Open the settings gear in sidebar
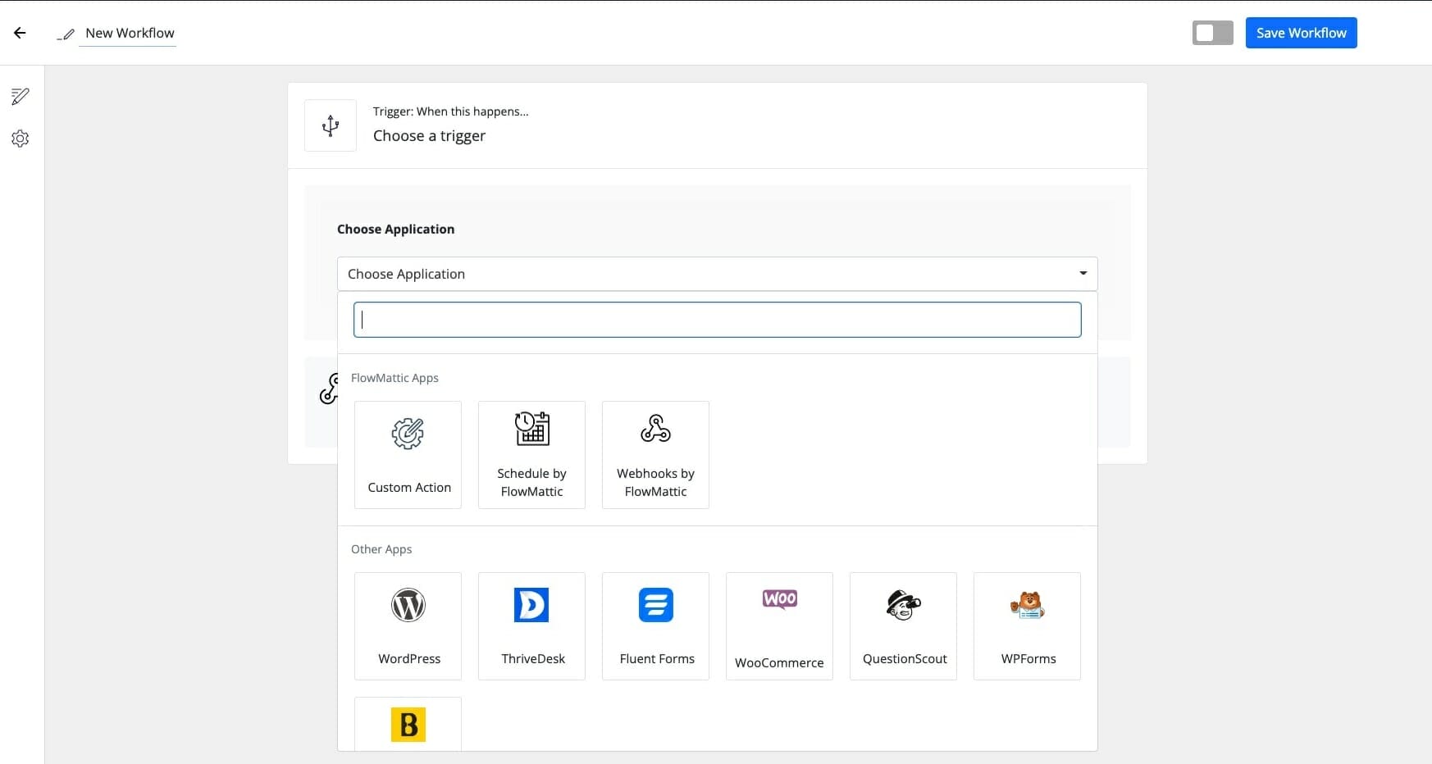This screenshot has width=1432, height=764. 21,139
